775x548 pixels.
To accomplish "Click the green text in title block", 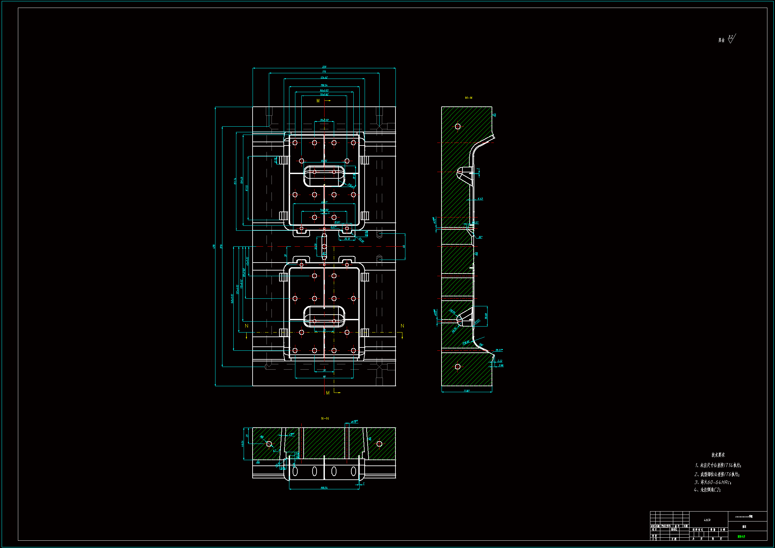I will pyautogui.click(x=741, y=536).
